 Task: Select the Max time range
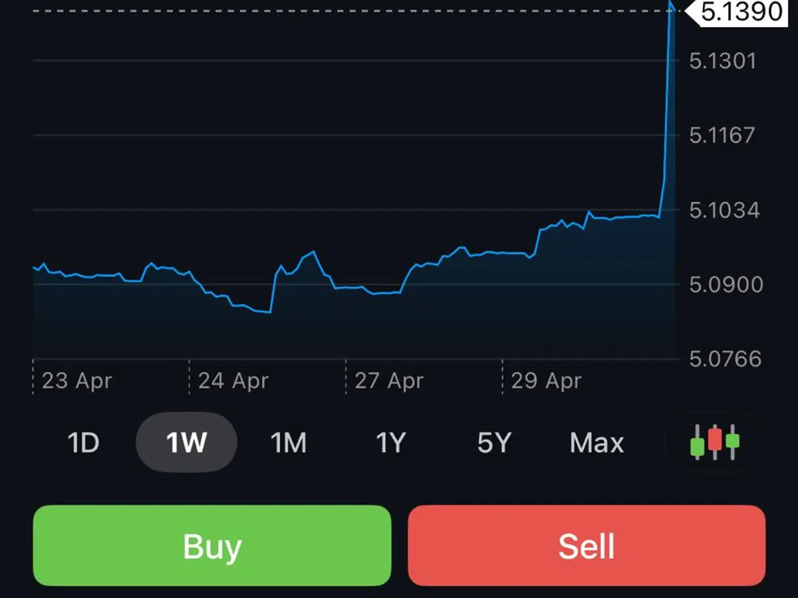coord(597,443)
